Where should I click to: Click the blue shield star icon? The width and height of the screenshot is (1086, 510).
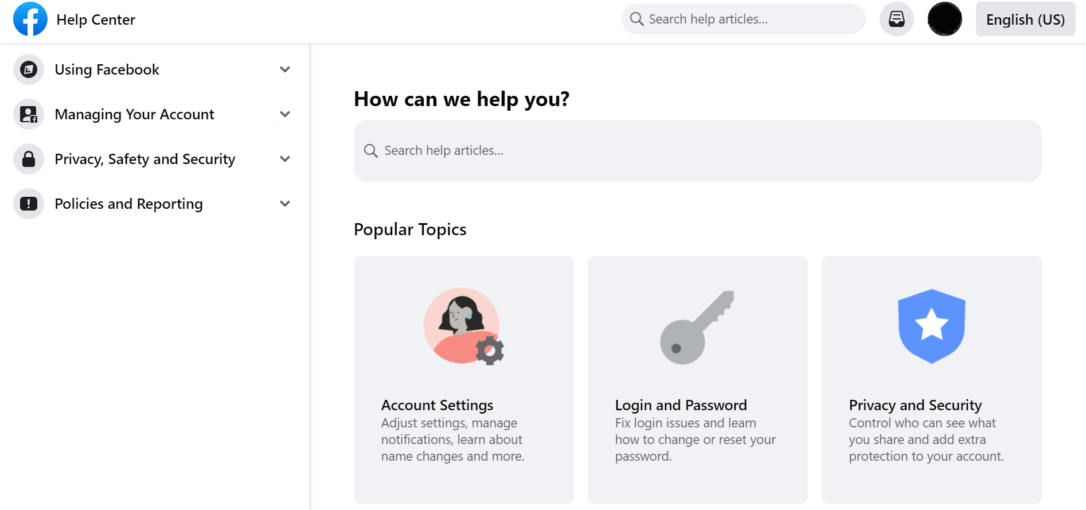(932, 326)
